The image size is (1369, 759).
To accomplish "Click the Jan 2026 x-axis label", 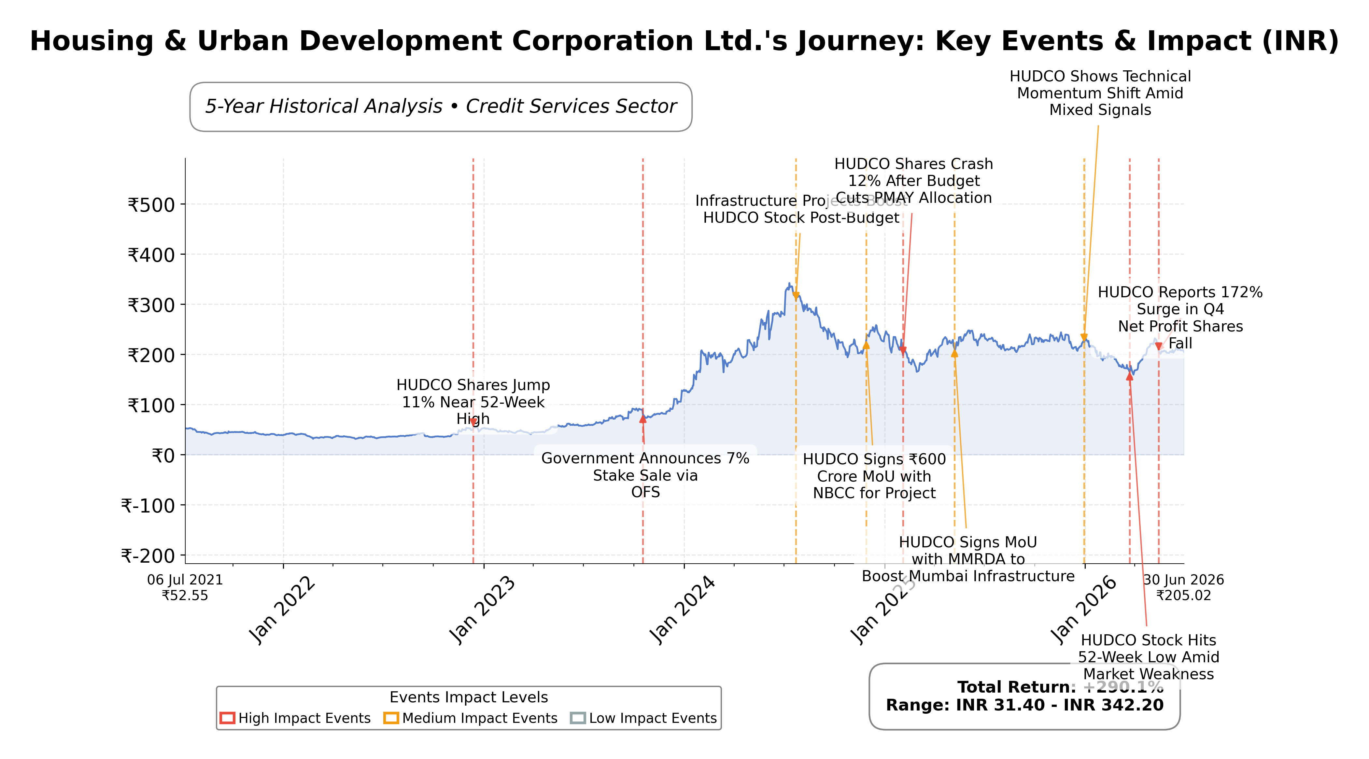I will [1084, 610].
